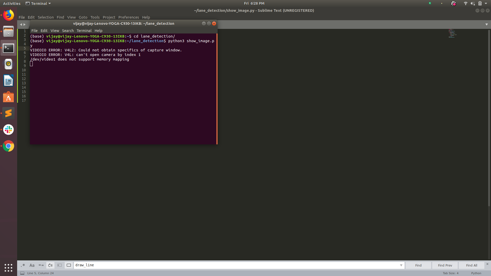
Task: Click the battery icon in top bar
Action: click(x=480, y=3)
